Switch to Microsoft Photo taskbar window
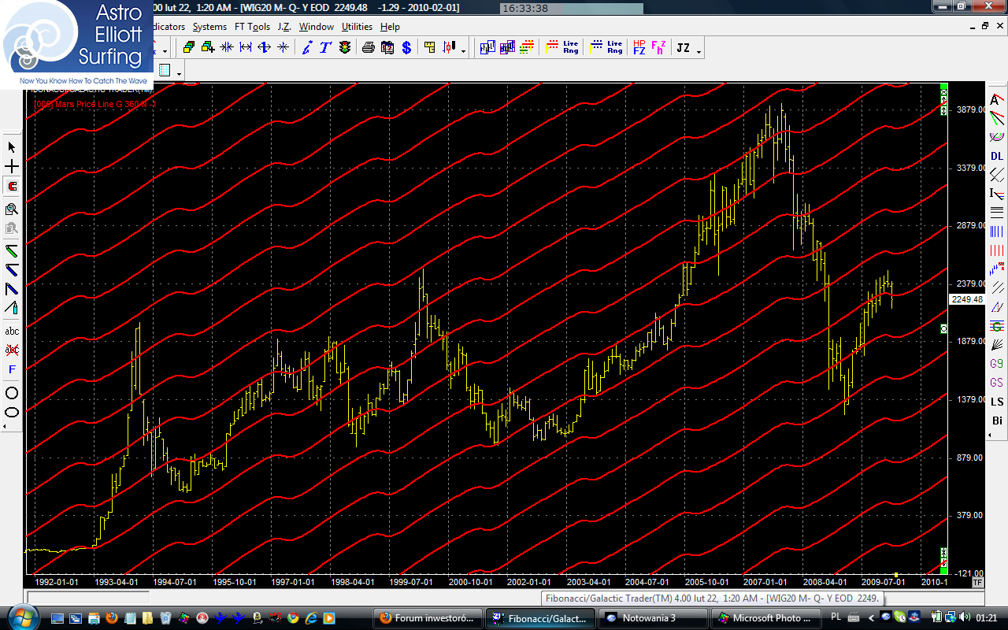Image resolution: width=1008 pixels, height=630 pixels. (766, 618)
